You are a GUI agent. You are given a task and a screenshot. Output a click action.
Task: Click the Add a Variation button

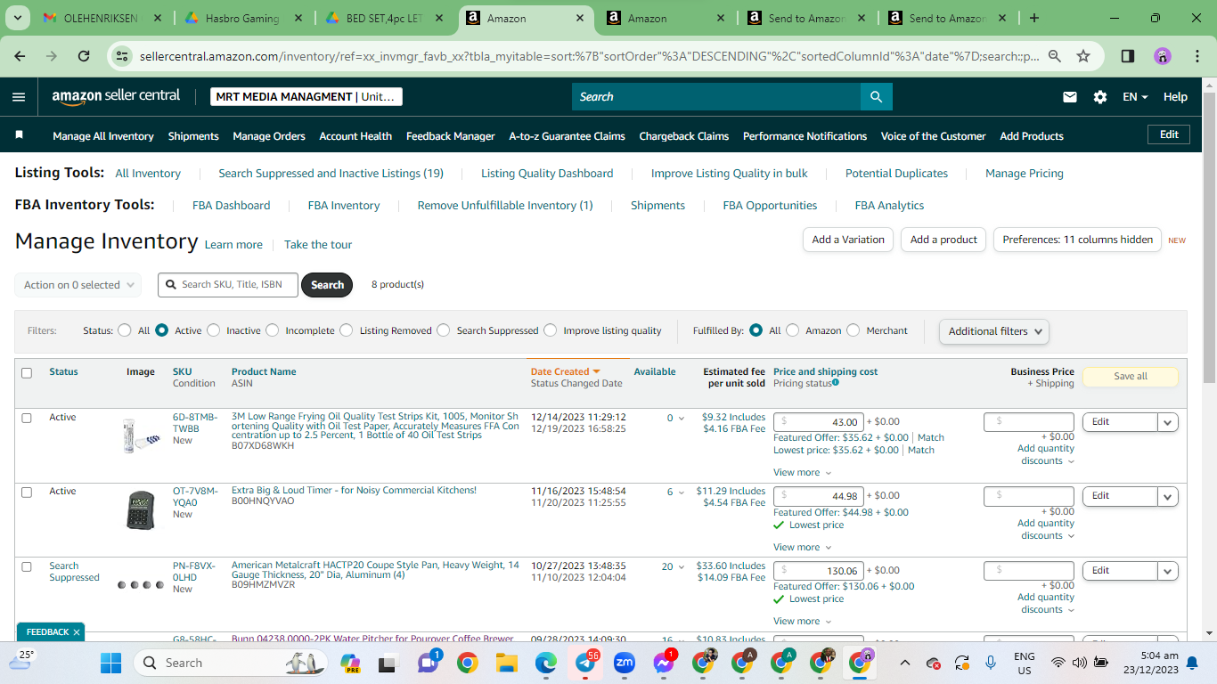[x=848, y=240]
